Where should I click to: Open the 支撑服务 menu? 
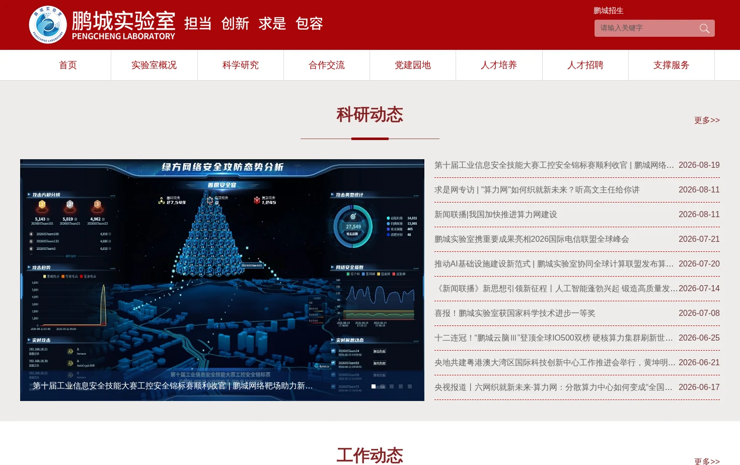coord(672,65)
